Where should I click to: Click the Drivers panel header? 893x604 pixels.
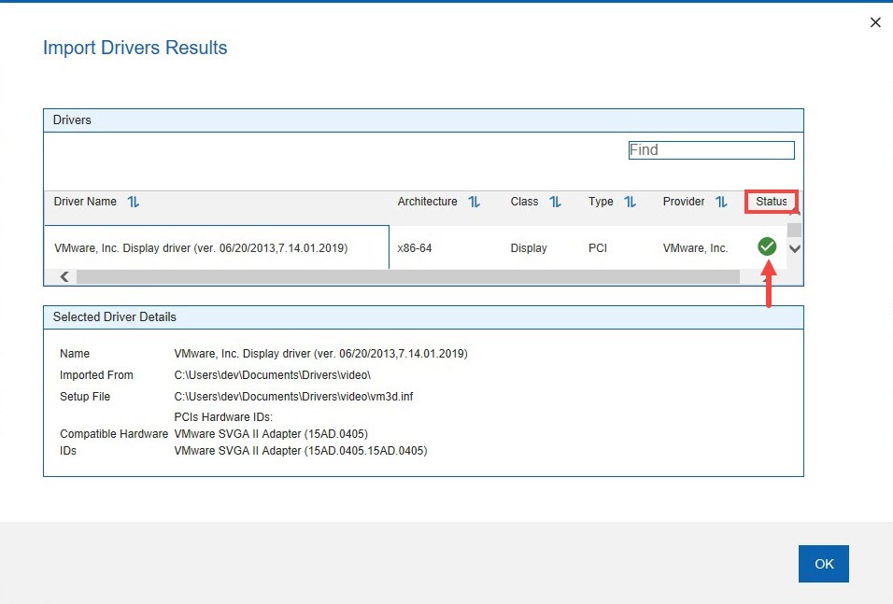point(423,120)
